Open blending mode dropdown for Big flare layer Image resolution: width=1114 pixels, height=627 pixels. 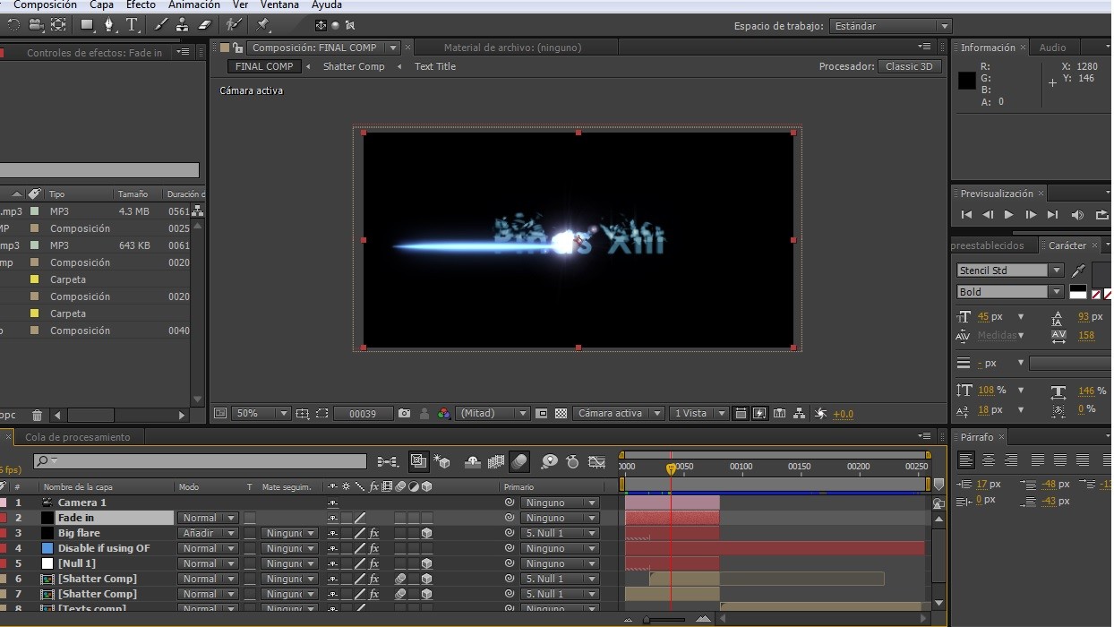(208, 533)
